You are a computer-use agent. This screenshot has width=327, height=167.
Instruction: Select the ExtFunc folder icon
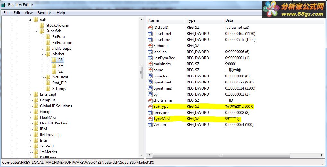[48, 37]
